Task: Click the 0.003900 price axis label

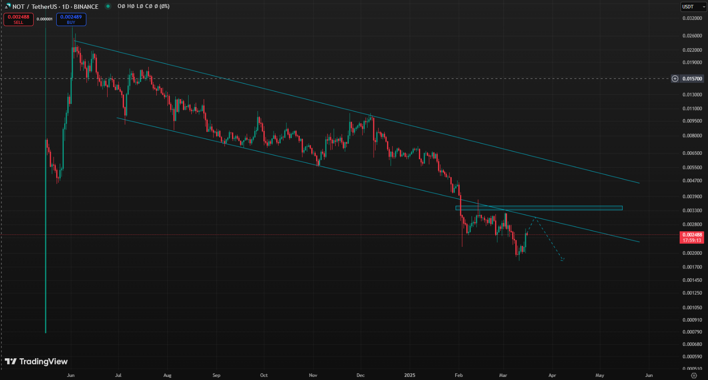Action: 692,196
